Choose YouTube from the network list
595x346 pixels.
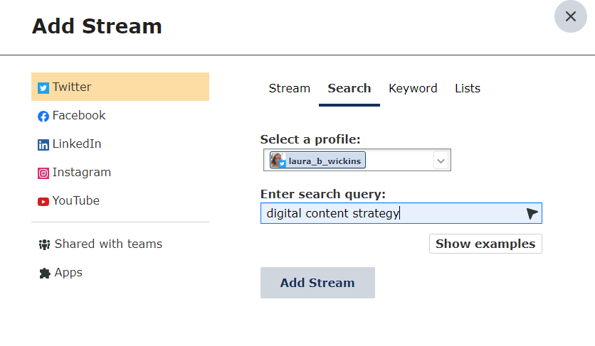pos(120,200)
